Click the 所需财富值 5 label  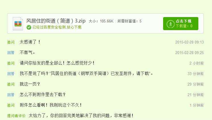coord(129,21)
